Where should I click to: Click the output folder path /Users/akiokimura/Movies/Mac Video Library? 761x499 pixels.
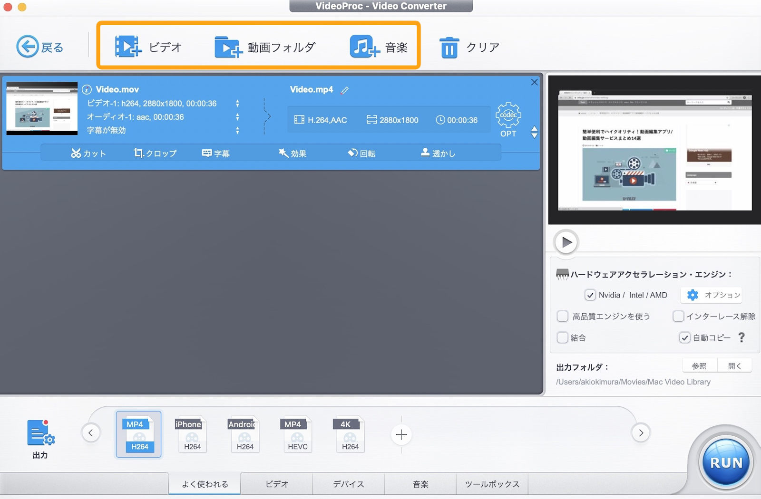click(x=633, y=382)
